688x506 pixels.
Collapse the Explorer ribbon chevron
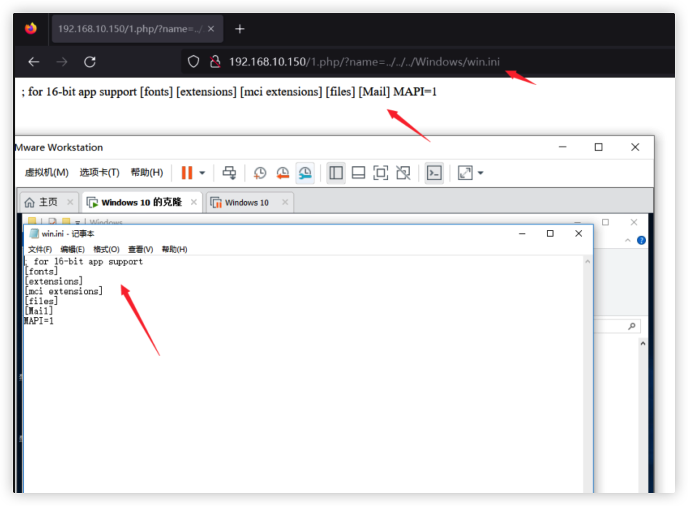(x=628, y=241)
